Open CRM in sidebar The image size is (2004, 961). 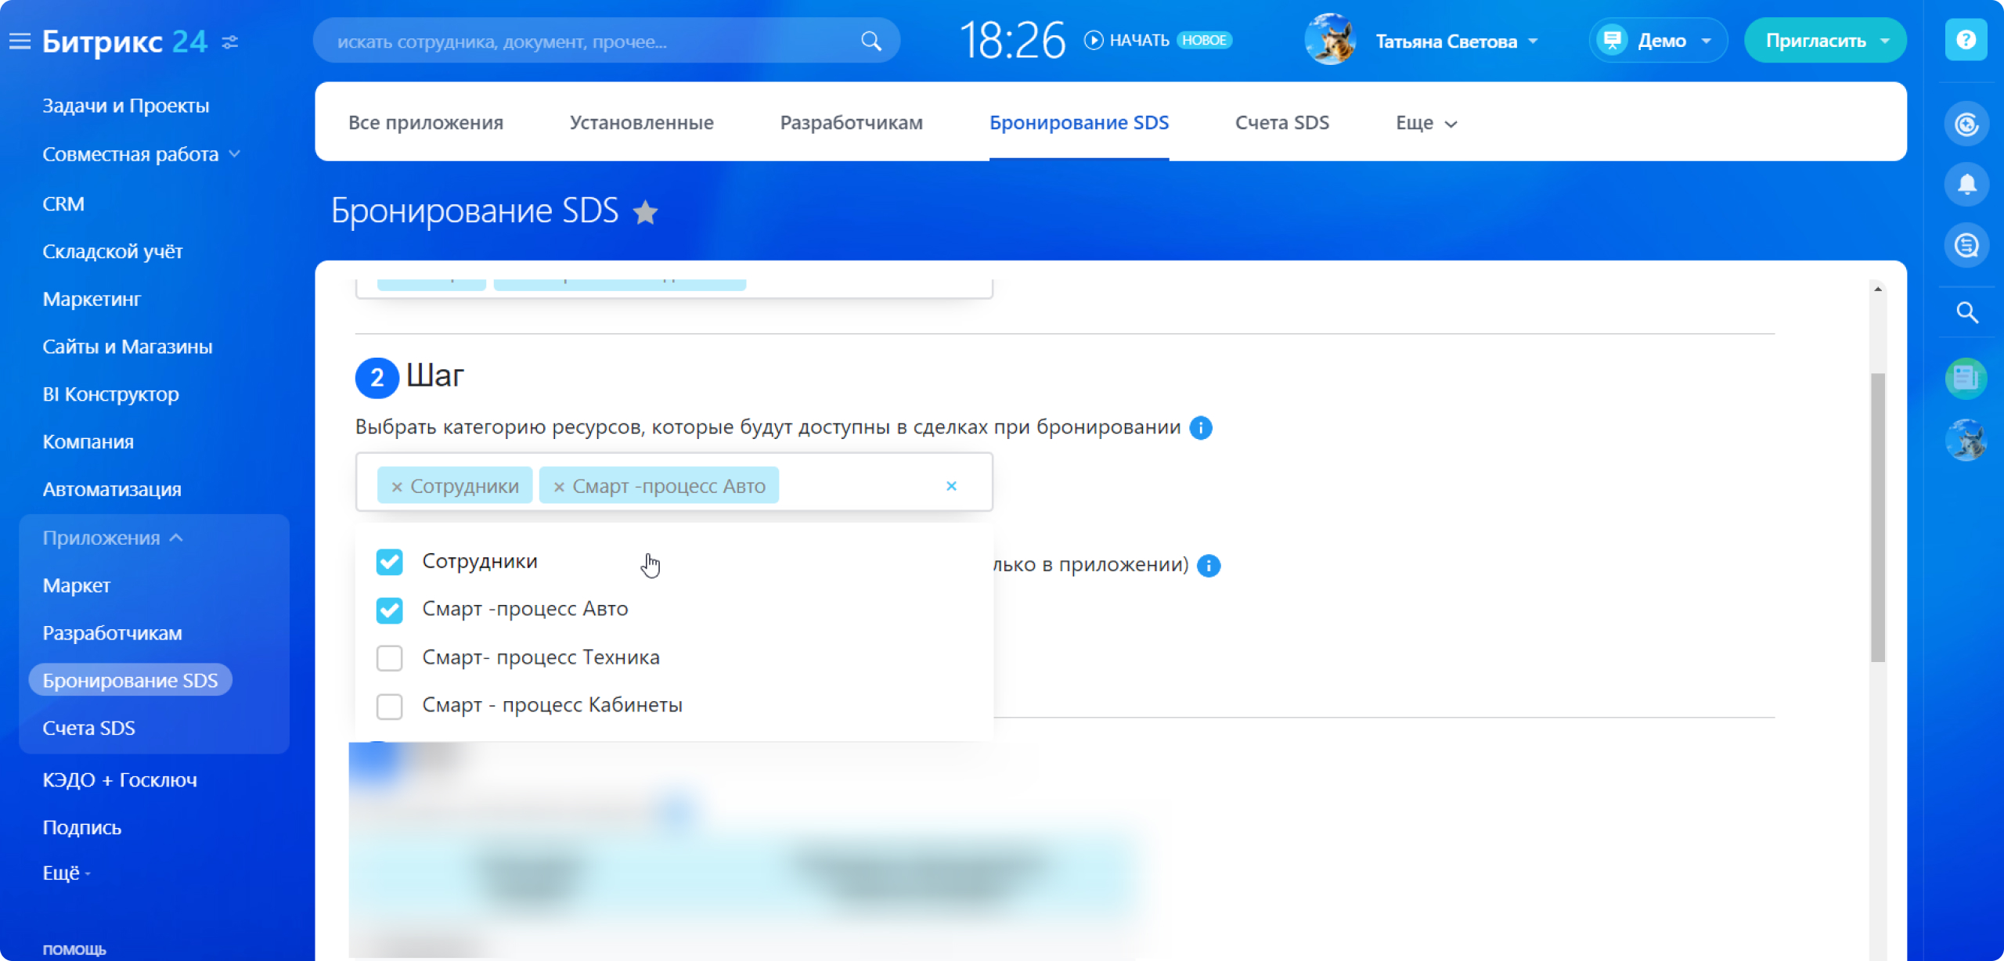coord(63,203)
